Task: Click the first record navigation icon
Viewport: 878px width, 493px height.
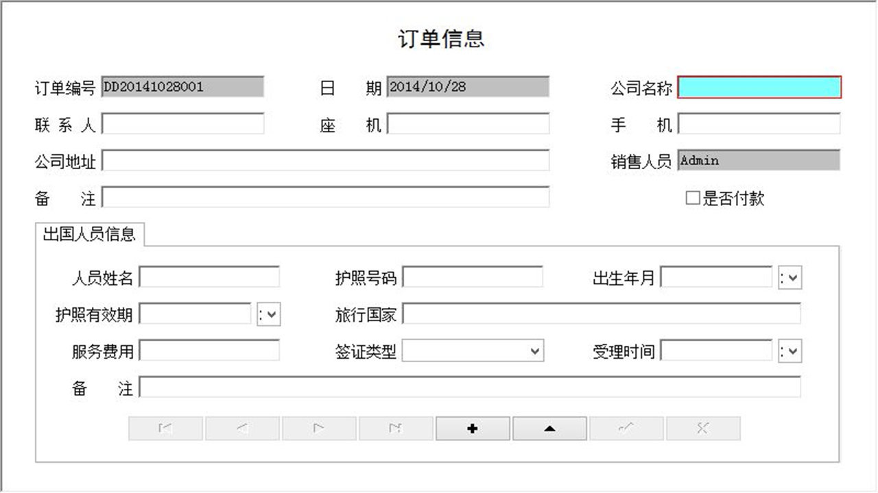Action: [165, 428]
